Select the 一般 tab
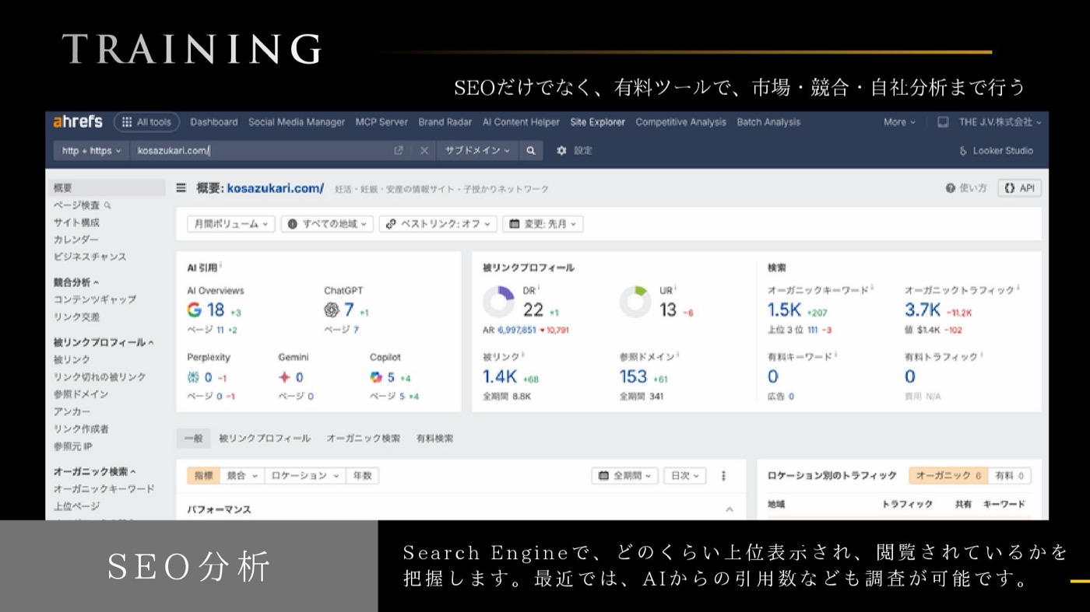 click(193, 439)
